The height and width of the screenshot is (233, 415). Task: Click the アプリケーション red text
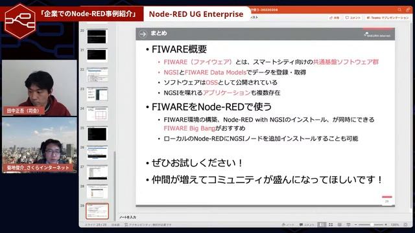[226, 93]
